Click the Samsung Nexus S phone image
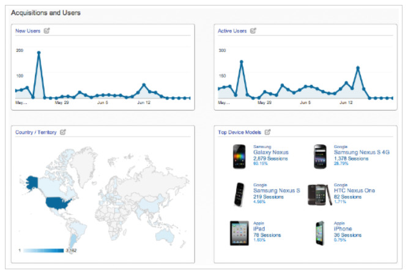408x276 pixels. (239, 194)
